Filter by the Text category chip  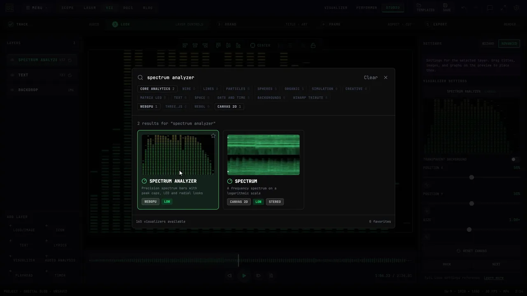pyautogui.click(x=180, y=98)
